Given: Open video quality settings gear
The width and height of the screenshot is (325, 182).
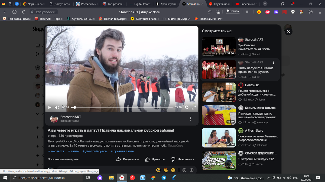Looking at the screenshot, I should click(x=187, y=107).
